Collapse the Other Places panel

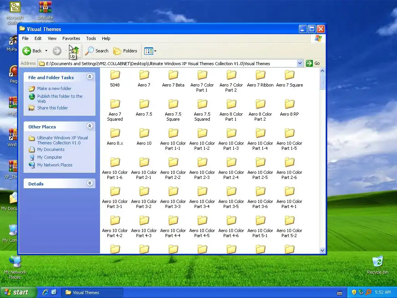90,126
